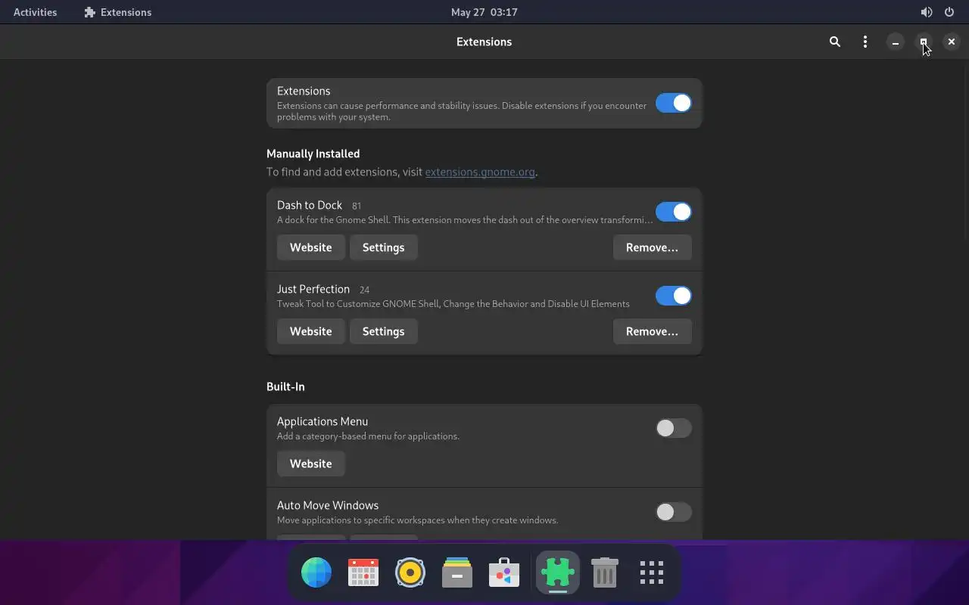Click the Extensions window title
Viewport: 969px width, 605px height.
click(x=484, y=42)
